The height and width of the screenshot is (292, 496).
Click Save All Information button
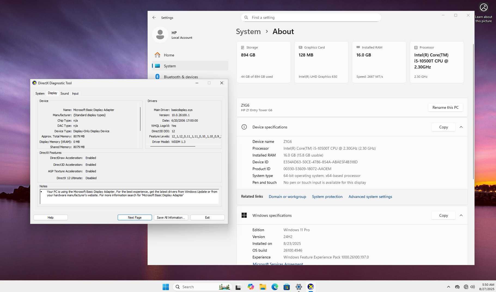pyautogui.click(x=171, y=218)
